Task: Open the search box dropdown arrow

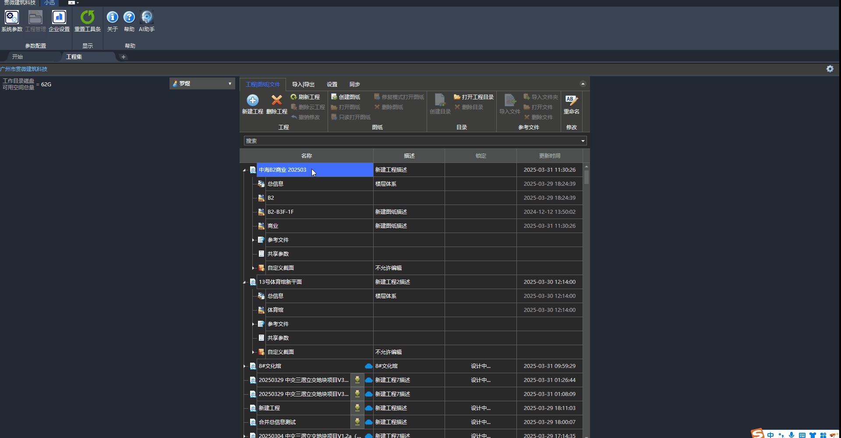Action: 583,141
